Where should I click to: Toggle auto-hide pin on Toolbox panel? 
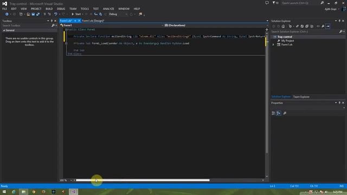pyautogui.click(x=52, y=21)
